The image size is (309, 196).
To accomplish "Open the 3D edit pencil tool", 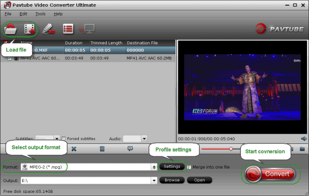I will [x=48, y=29].
